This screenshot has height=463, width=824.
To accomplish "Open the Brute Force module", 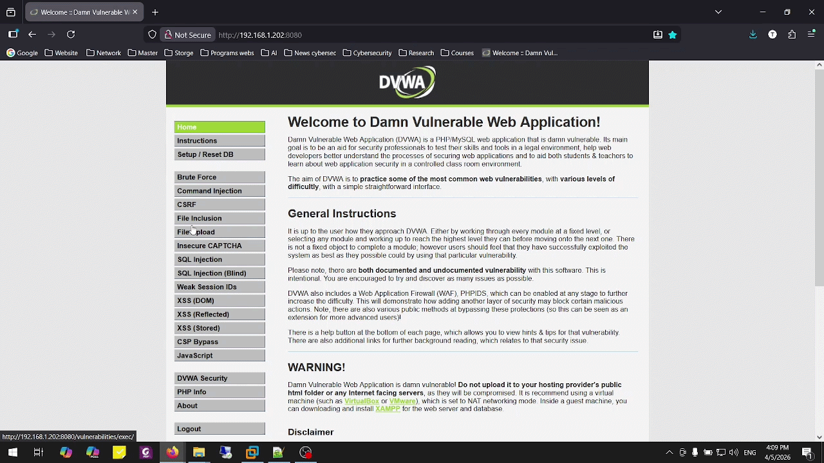I will (x=220, y=177).
